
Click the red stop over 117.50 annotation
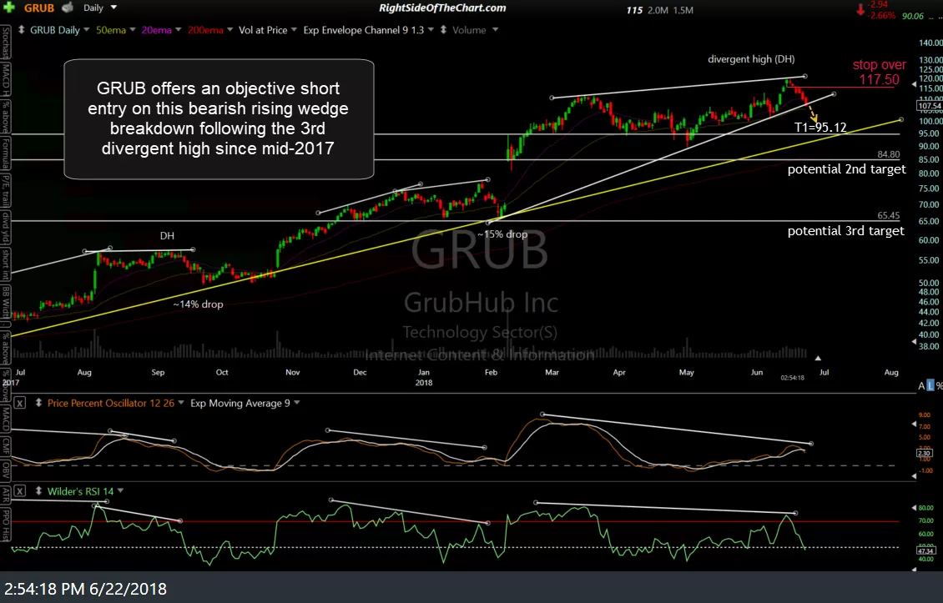[880, 73]
